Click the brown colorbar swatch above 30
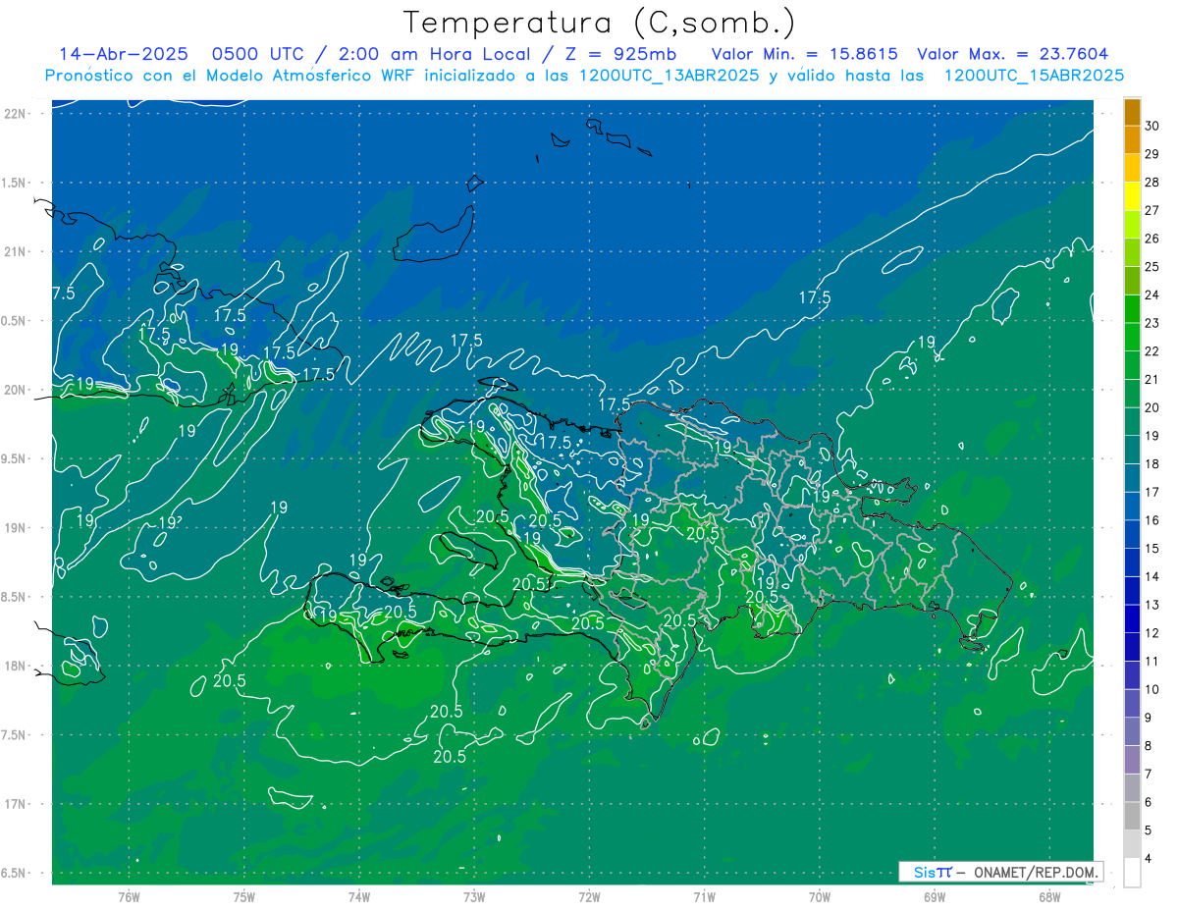The height and width of the screenshot is (910, 1178). pos(1132,112)
